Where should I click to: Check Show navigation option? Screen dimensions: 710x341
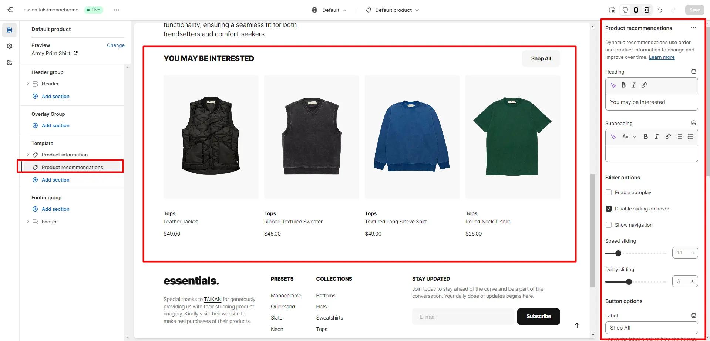tap(609, 225)
